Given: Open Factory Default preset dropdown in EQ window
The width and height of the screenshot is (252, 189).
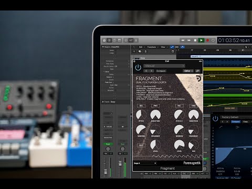Looking at the screenshot, I should pyautogui.click(x=236, y=117).
